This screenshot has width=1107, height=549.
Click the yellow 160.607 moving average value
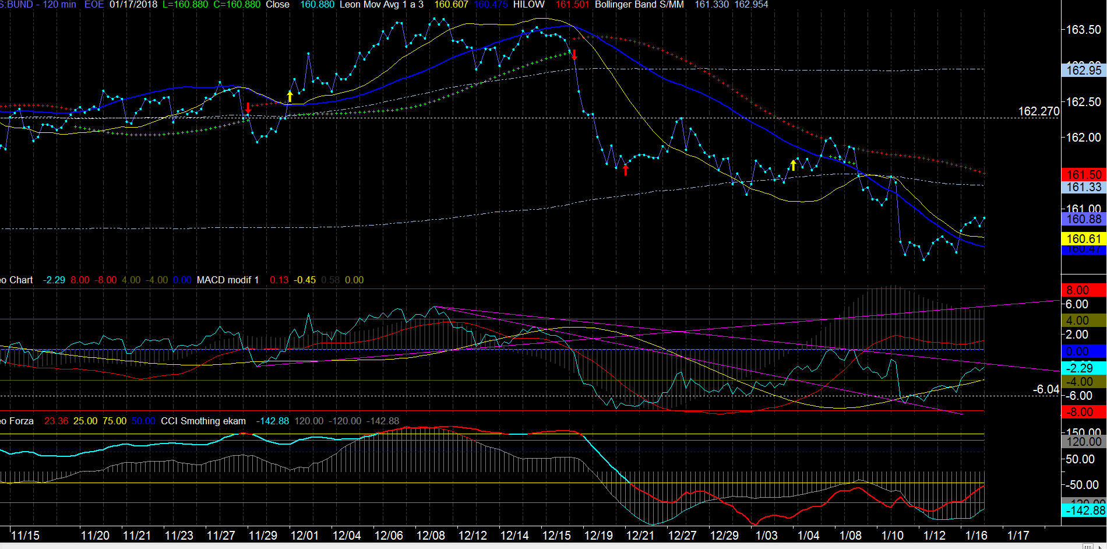tap(451, 5)
